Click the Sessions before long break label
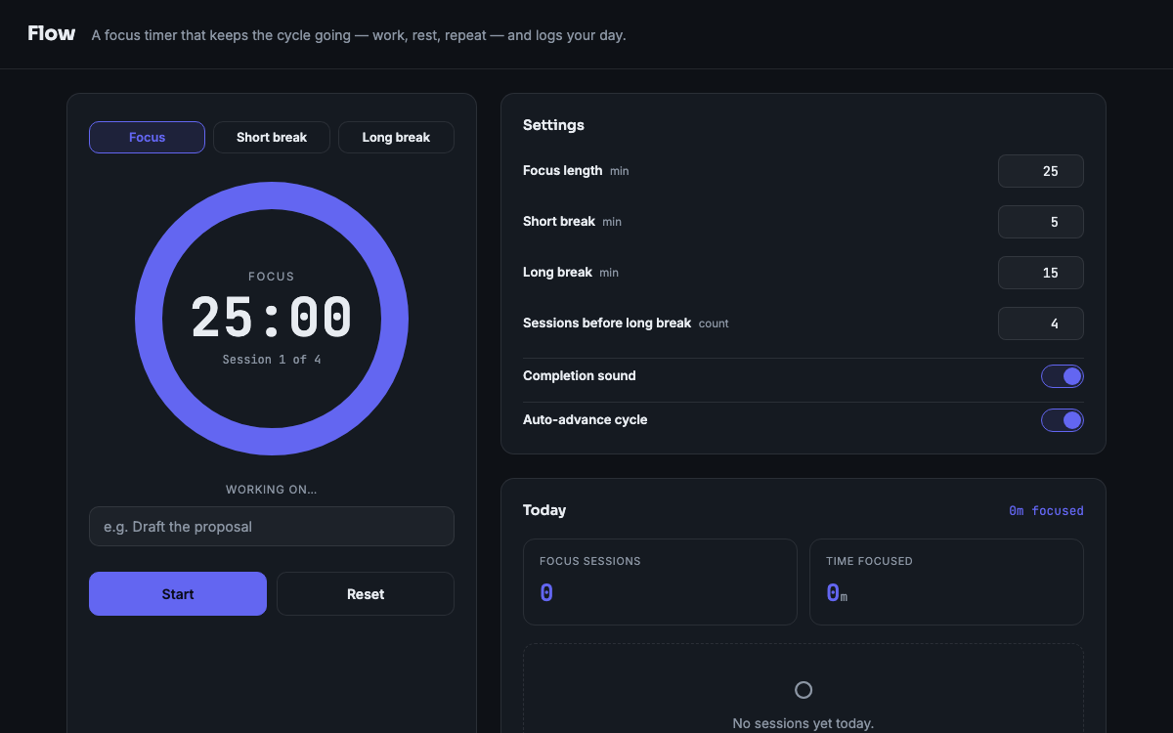1173x733 pixels. coord(607,323)
